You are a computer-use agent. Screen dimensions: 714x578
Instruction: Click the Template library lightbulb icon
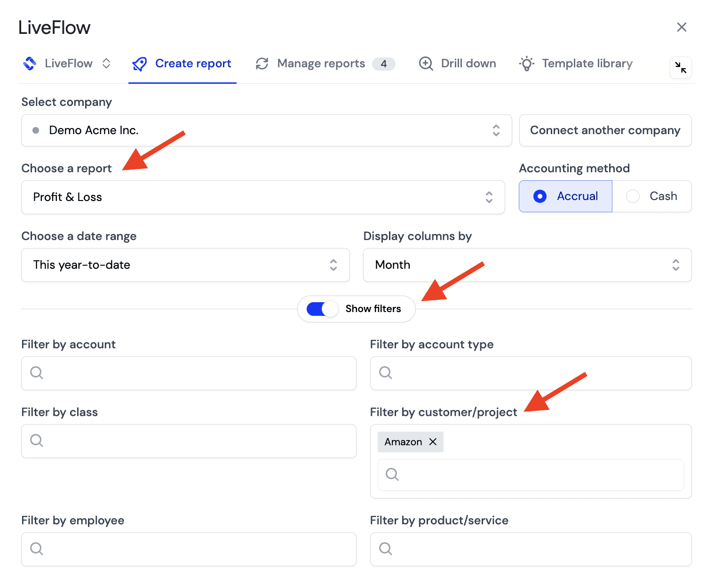[526, 63]
